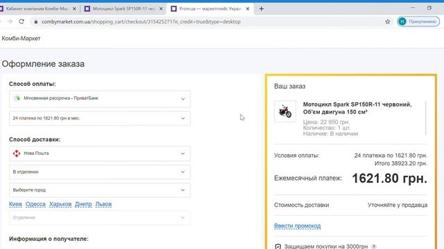Viewport: 444px width, 249px height.
Task: Choose the Харьков city quick link
Action: coord(60,204)
